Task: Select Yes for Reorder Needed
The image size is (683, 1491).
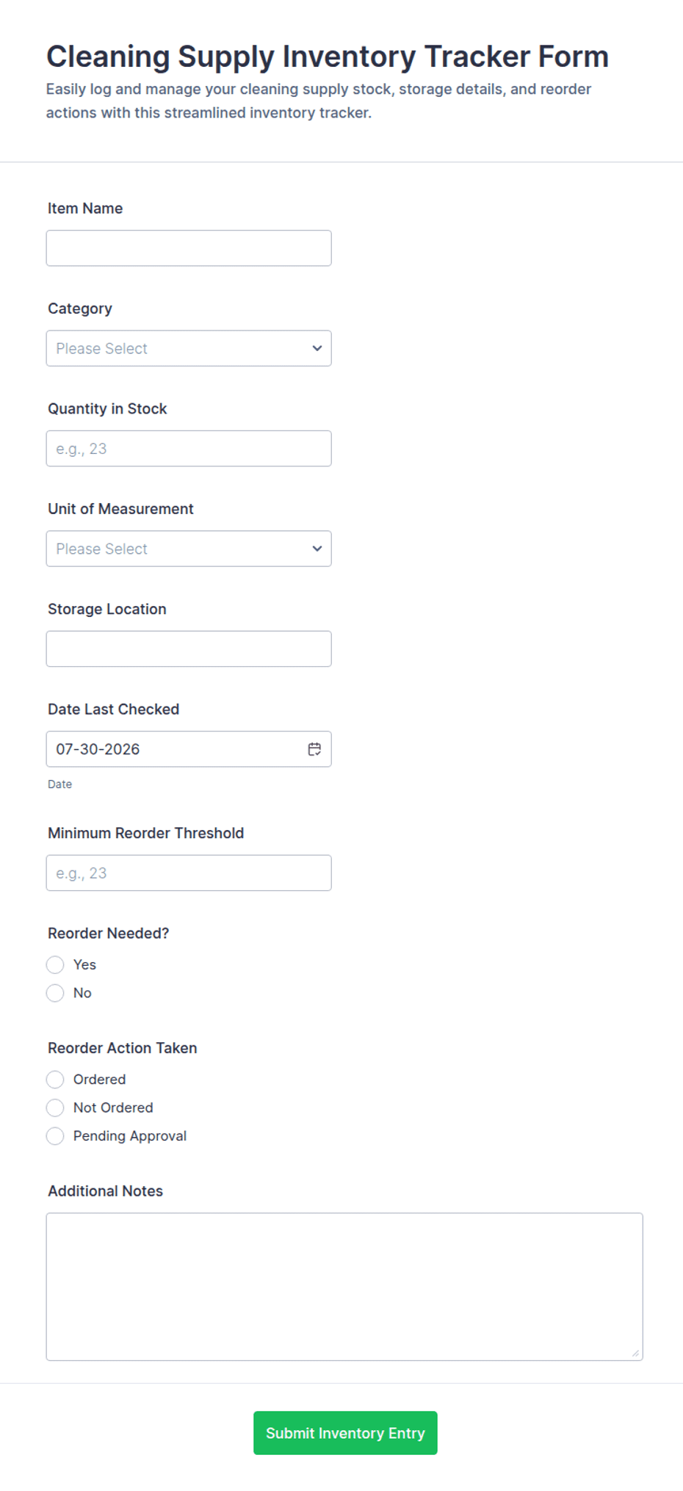Action: 55,964
